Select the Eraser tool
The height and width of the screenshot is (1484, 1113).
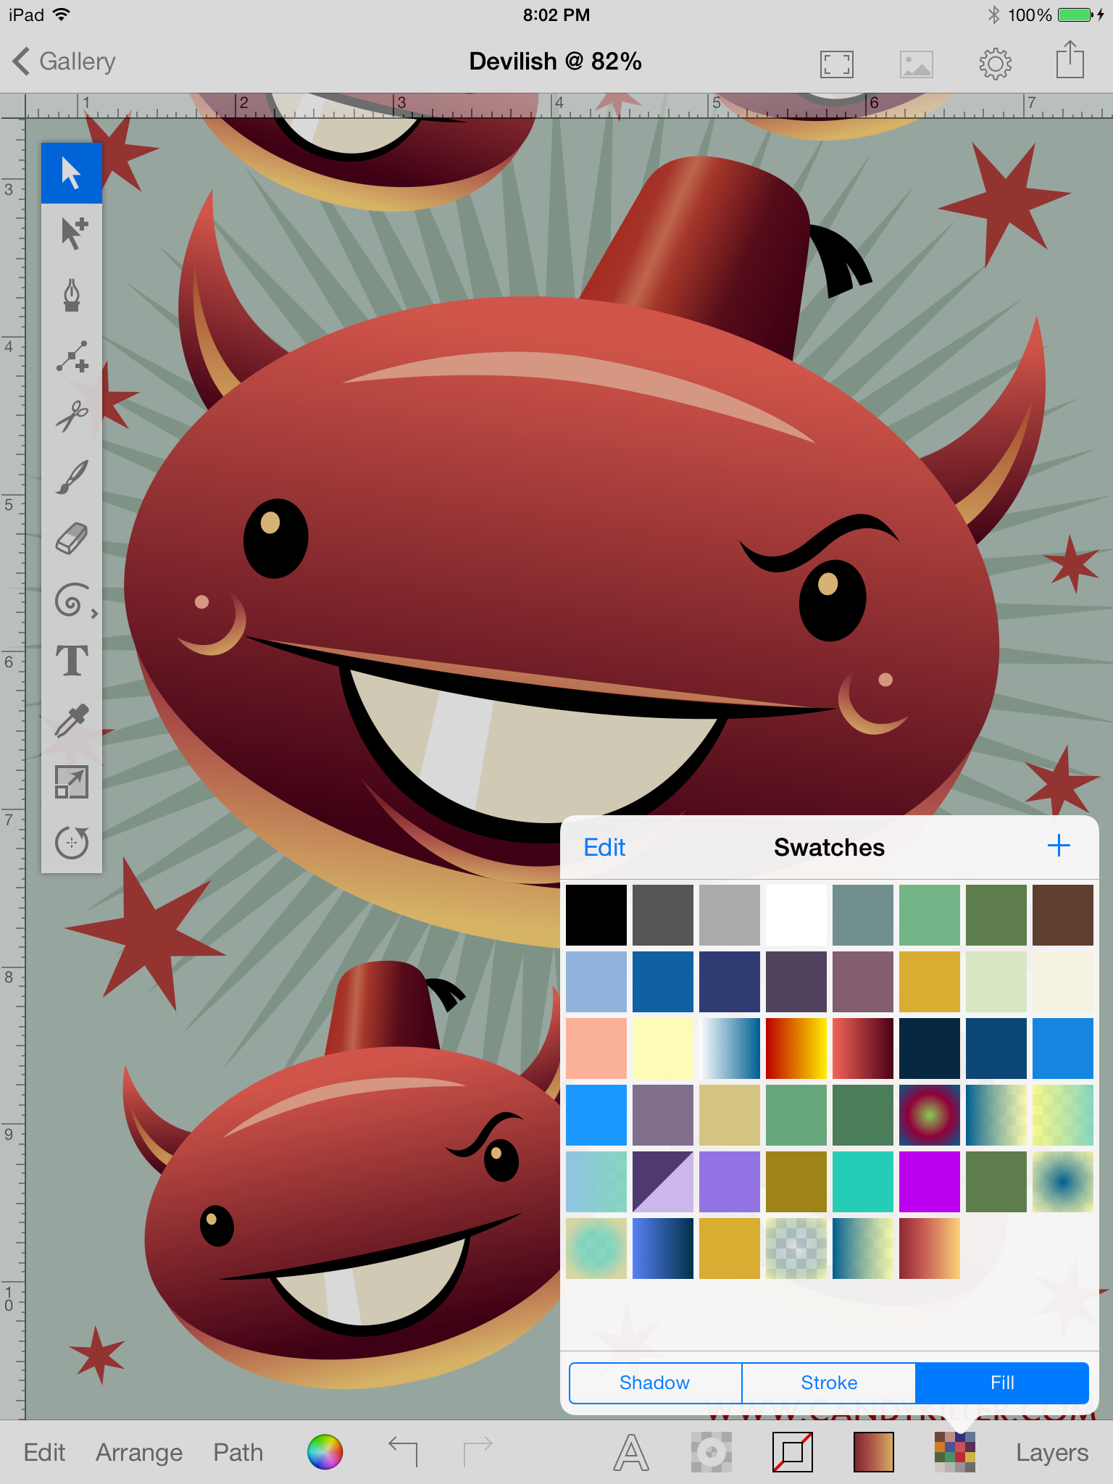[x=71, y=538]
